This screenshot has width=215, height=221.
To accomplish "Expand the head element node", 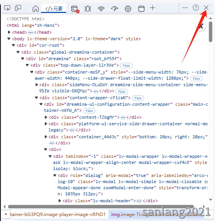I will pos(9,32).
